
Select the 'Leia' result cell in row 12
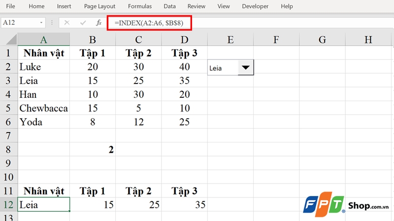(44, 204)
